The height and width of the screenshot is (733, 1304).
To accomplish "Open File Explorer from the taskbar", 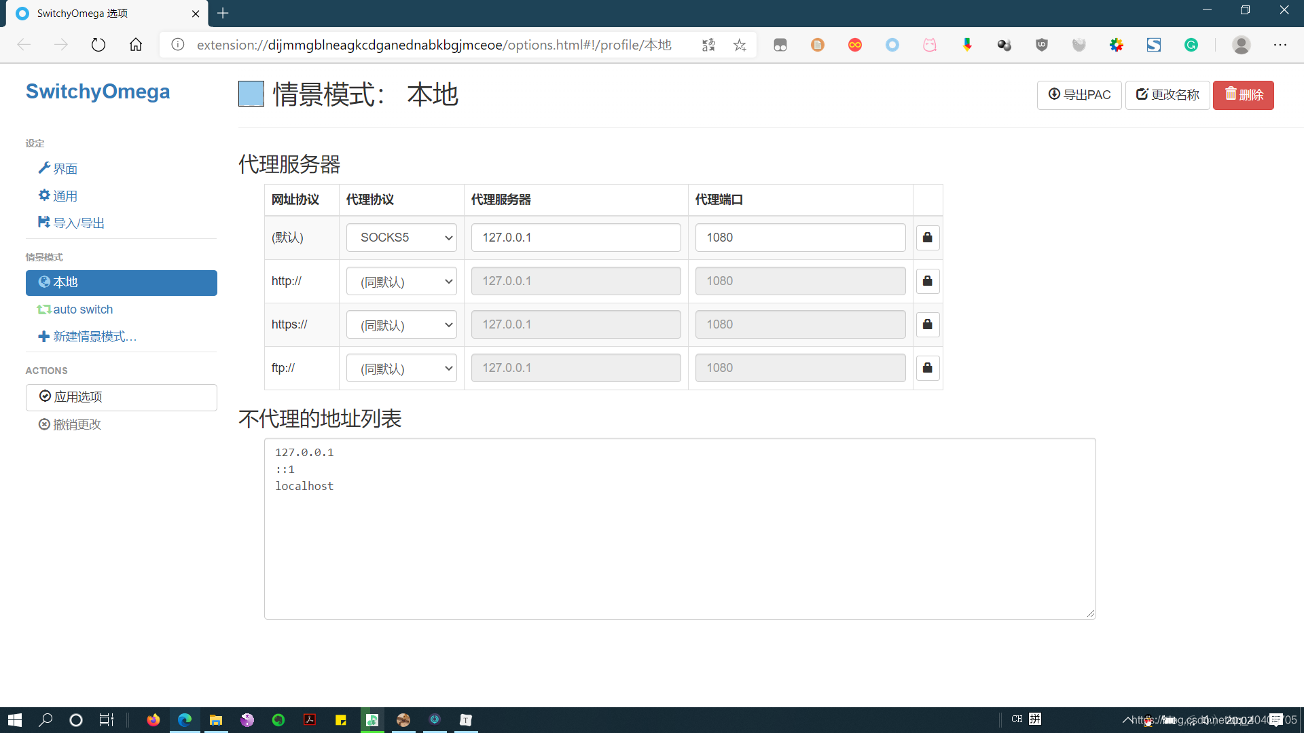I will (x=216, y=719).
